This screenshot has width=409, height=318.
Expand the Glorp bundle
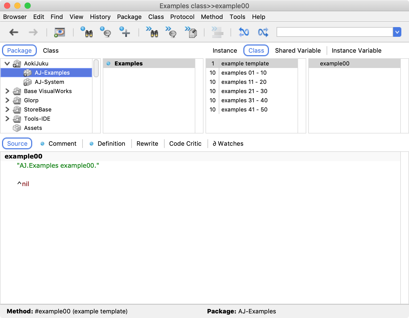[7, 100]
